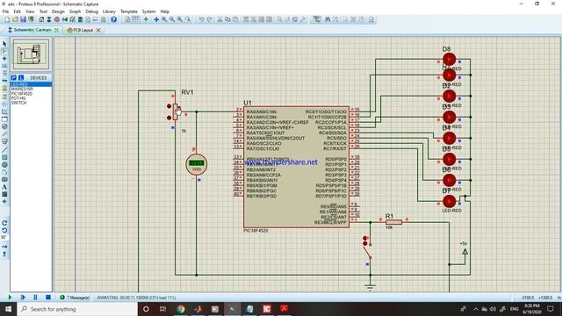The width and height of the screenshot is (562, 316).
Task: Open the Debug menu
Action: [91, 11]
